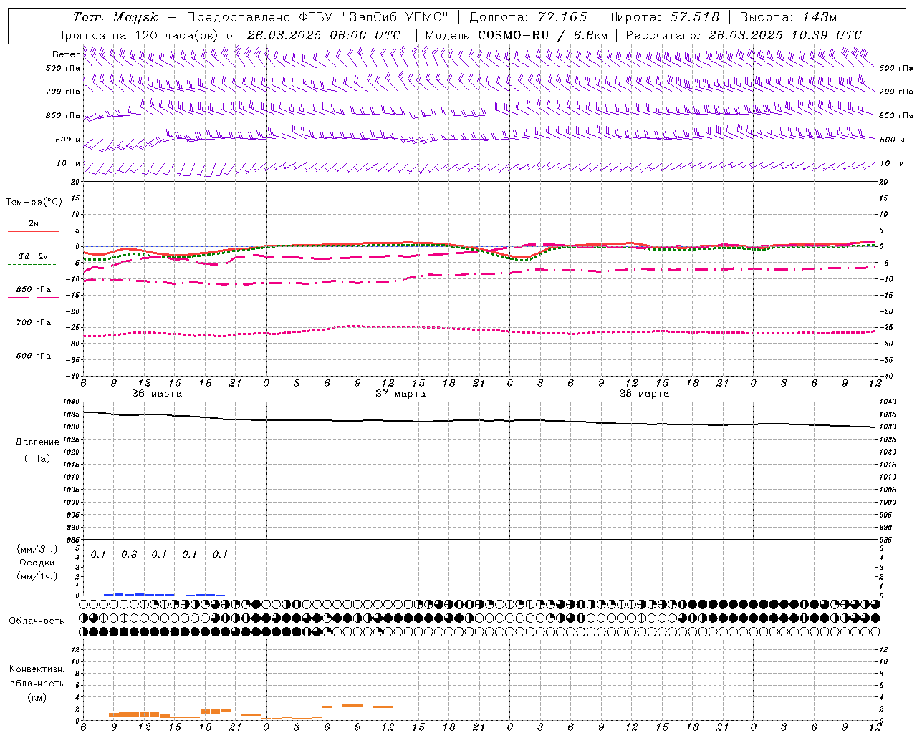Click the 'Широта: 57.518' latitude value
This screenshot has width=917, height=733.
663,17
